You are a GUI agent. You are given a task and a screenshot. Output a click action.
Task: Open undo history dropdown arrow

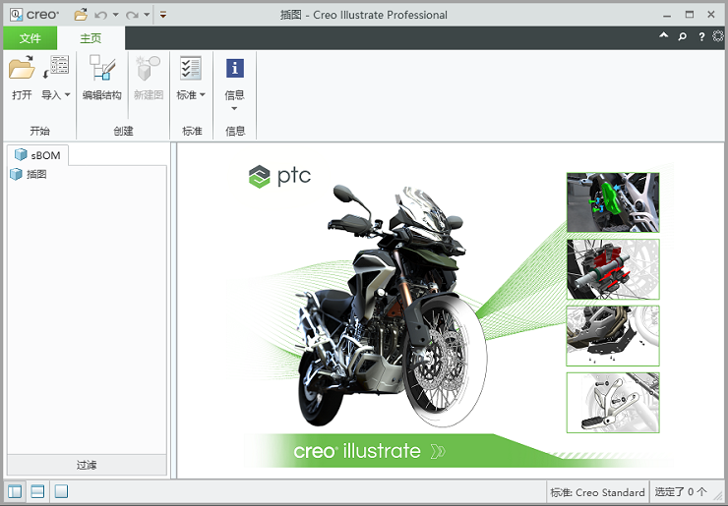(116, 15)
